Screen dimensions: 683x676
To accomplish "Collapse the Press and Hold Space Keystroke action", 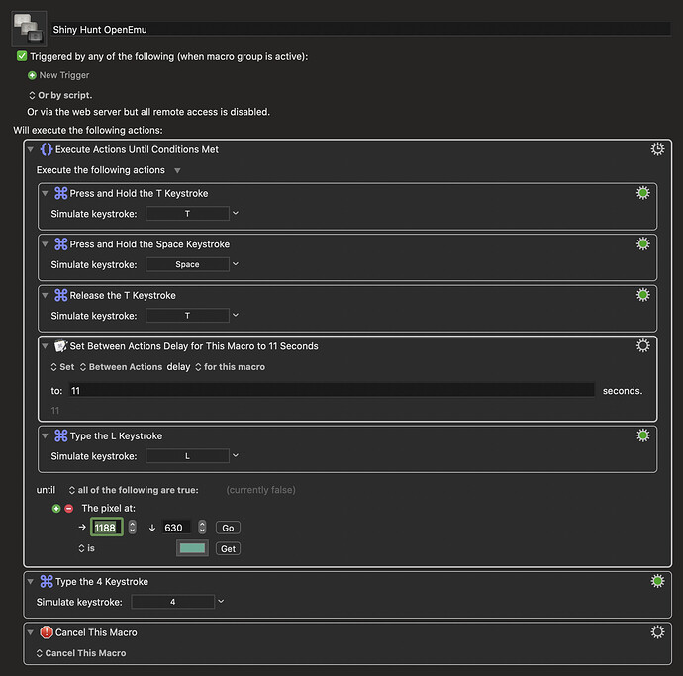I will (x=45, y=244).
